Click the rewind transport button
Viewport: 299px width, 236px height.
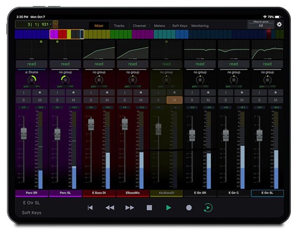pyautogui.click(x=110, y=208)
